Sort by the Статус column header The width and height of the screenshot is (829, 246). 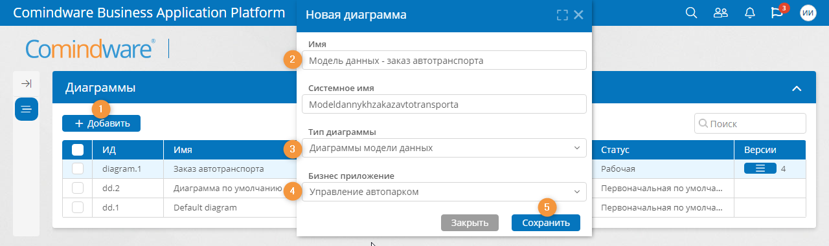click(x=663, y=150)
